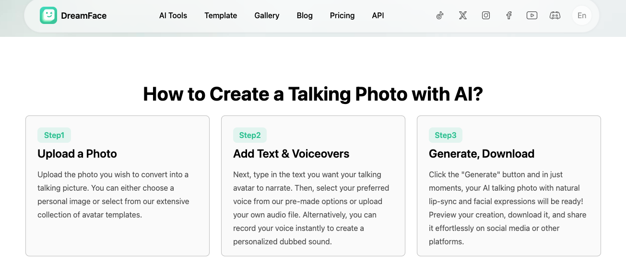Click the DreamFace logo icon

click(x=48, y=15)
